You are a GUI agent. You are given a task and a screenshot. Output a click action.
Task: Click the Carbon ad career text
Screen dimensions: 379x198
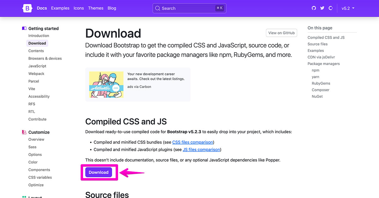tap(156, 76)
